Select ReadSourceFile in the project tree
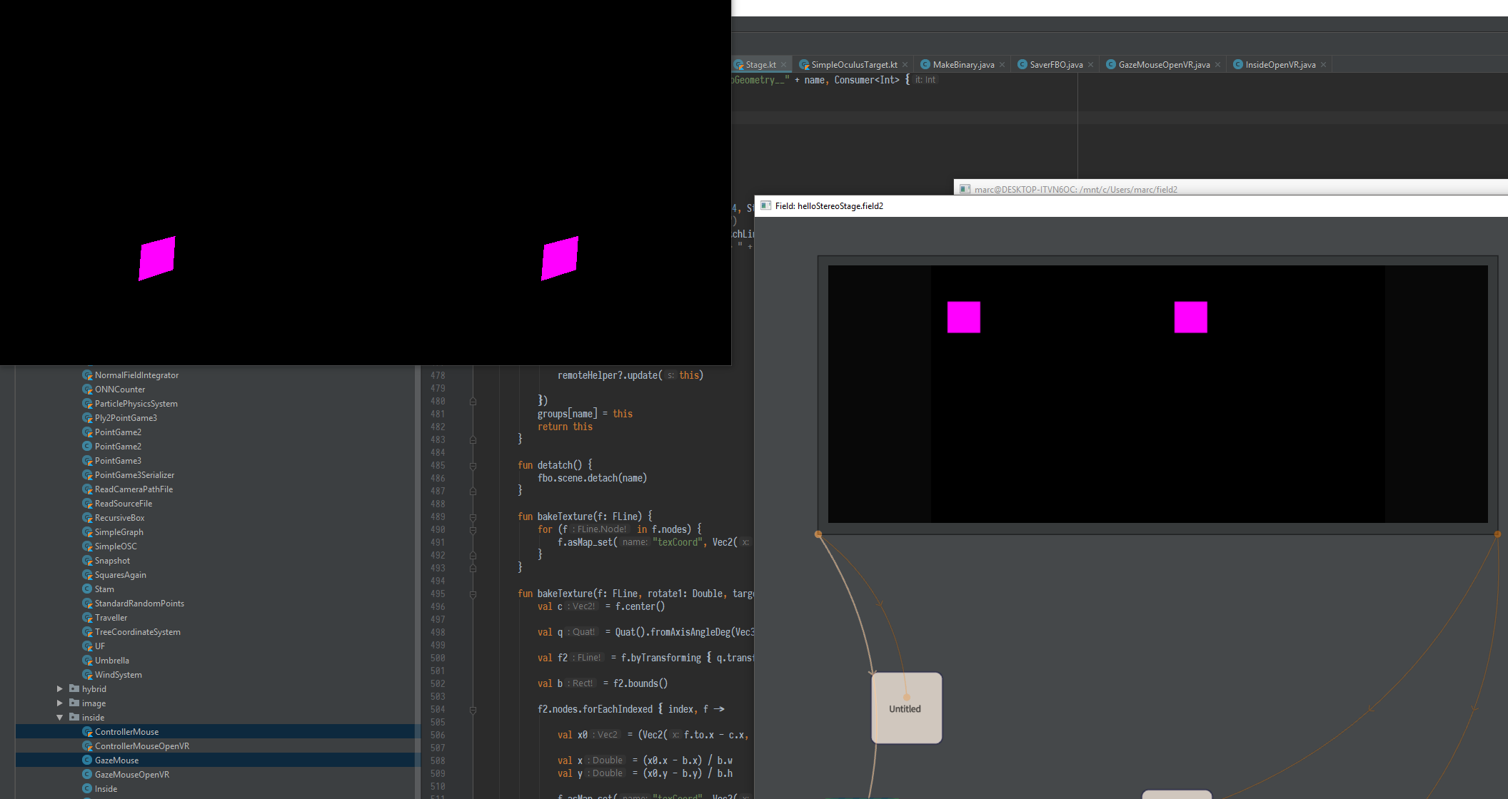1508x799 pixels. (124, 504)
